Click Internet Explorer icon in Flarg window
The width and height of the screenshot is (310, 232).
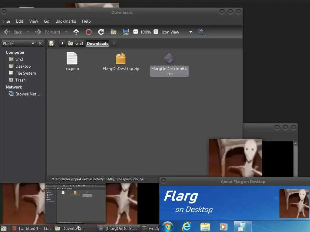186,227
